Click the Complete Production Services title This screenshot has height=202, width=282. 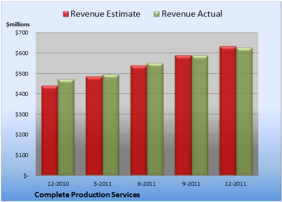87,195
